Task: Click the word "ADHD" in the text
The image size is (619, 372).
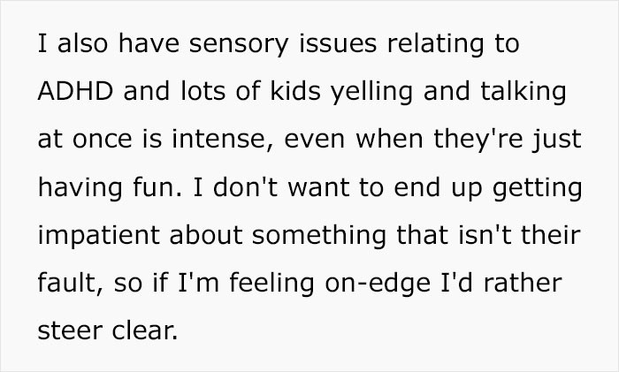Action: [75, 91]
